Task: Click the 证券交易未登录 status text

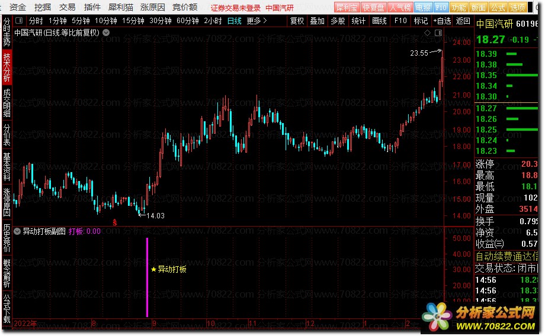Action: [235, 8]
